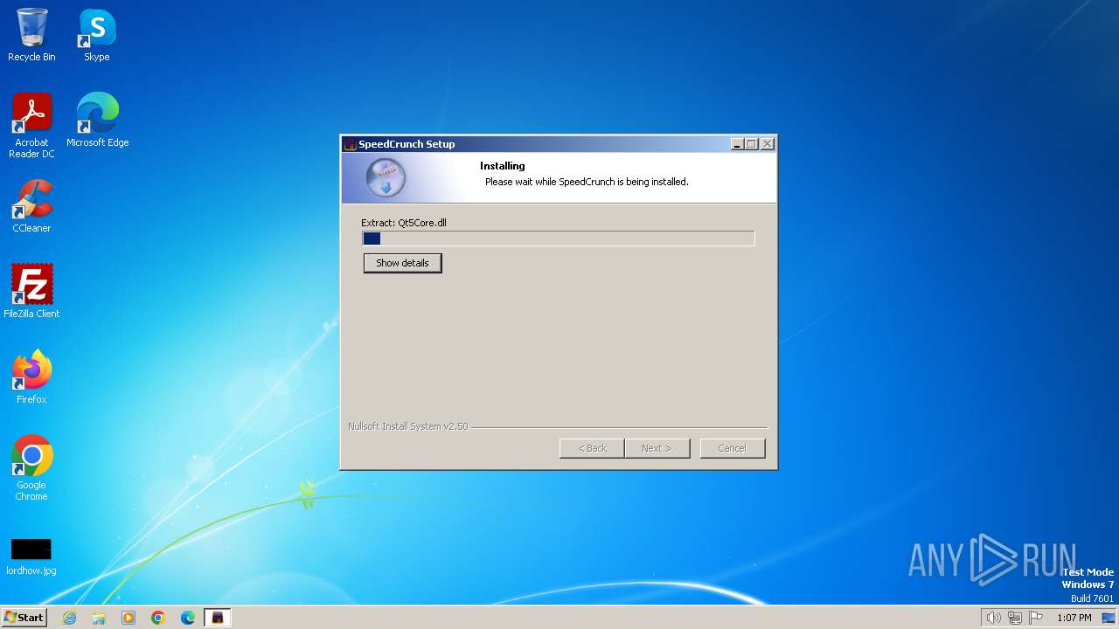Screen dimensions: 1119x629
Task: Open Edge from the taskbar
Action: point(188,618)
